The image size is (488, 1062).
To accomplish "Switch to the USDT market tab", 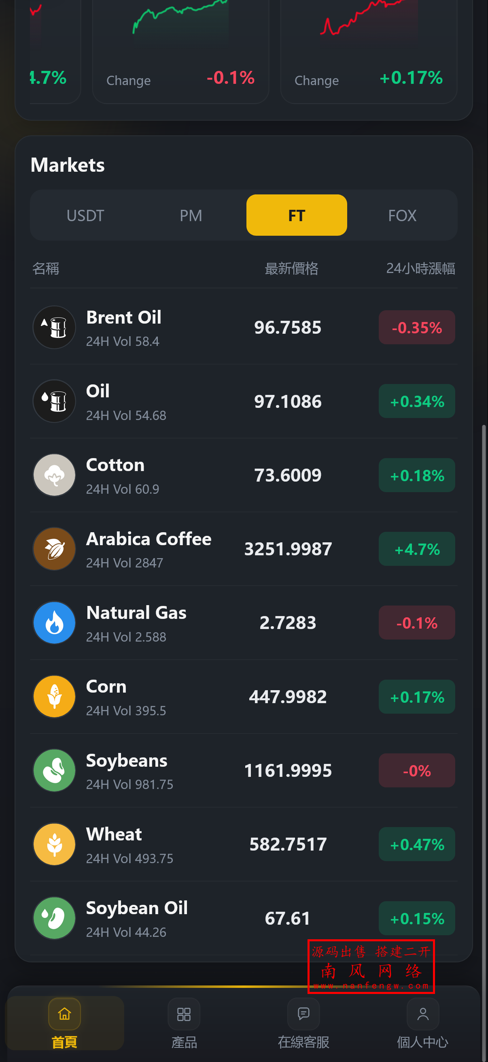I will coord(85,215).
